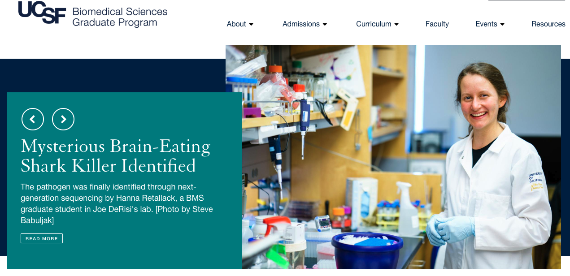Click the University of California coat emblem
The width and height of the screenshot is (570, 276).
point(536,181)
